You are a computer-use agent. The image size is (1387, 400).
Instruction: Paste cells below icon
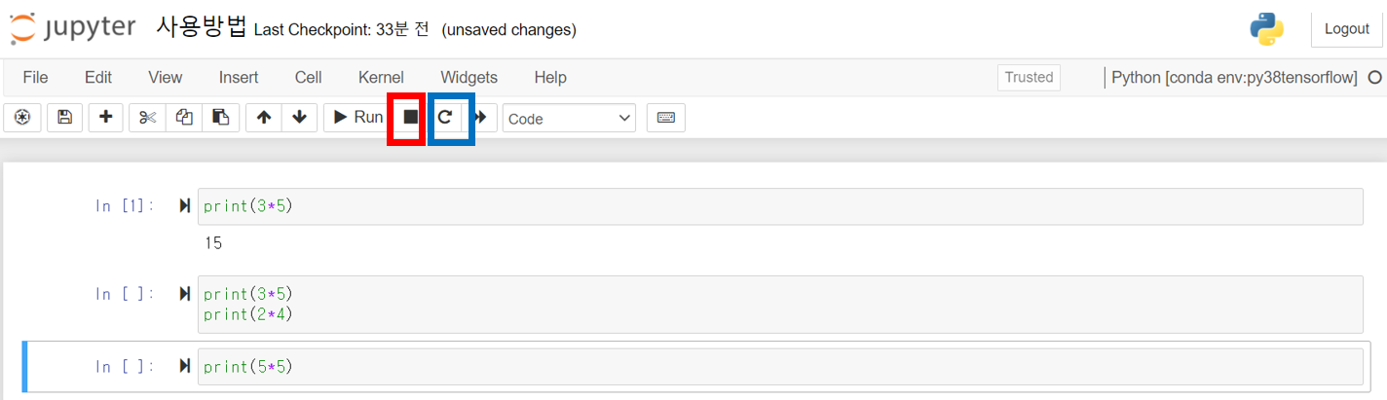[221, 118]
